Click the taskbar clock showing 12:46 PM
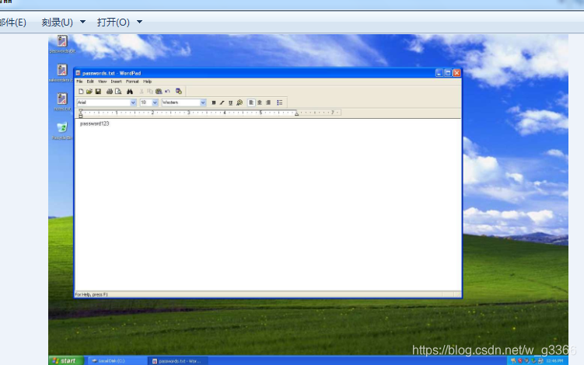This screenshot has height=365, width=584. click(554, 361)
